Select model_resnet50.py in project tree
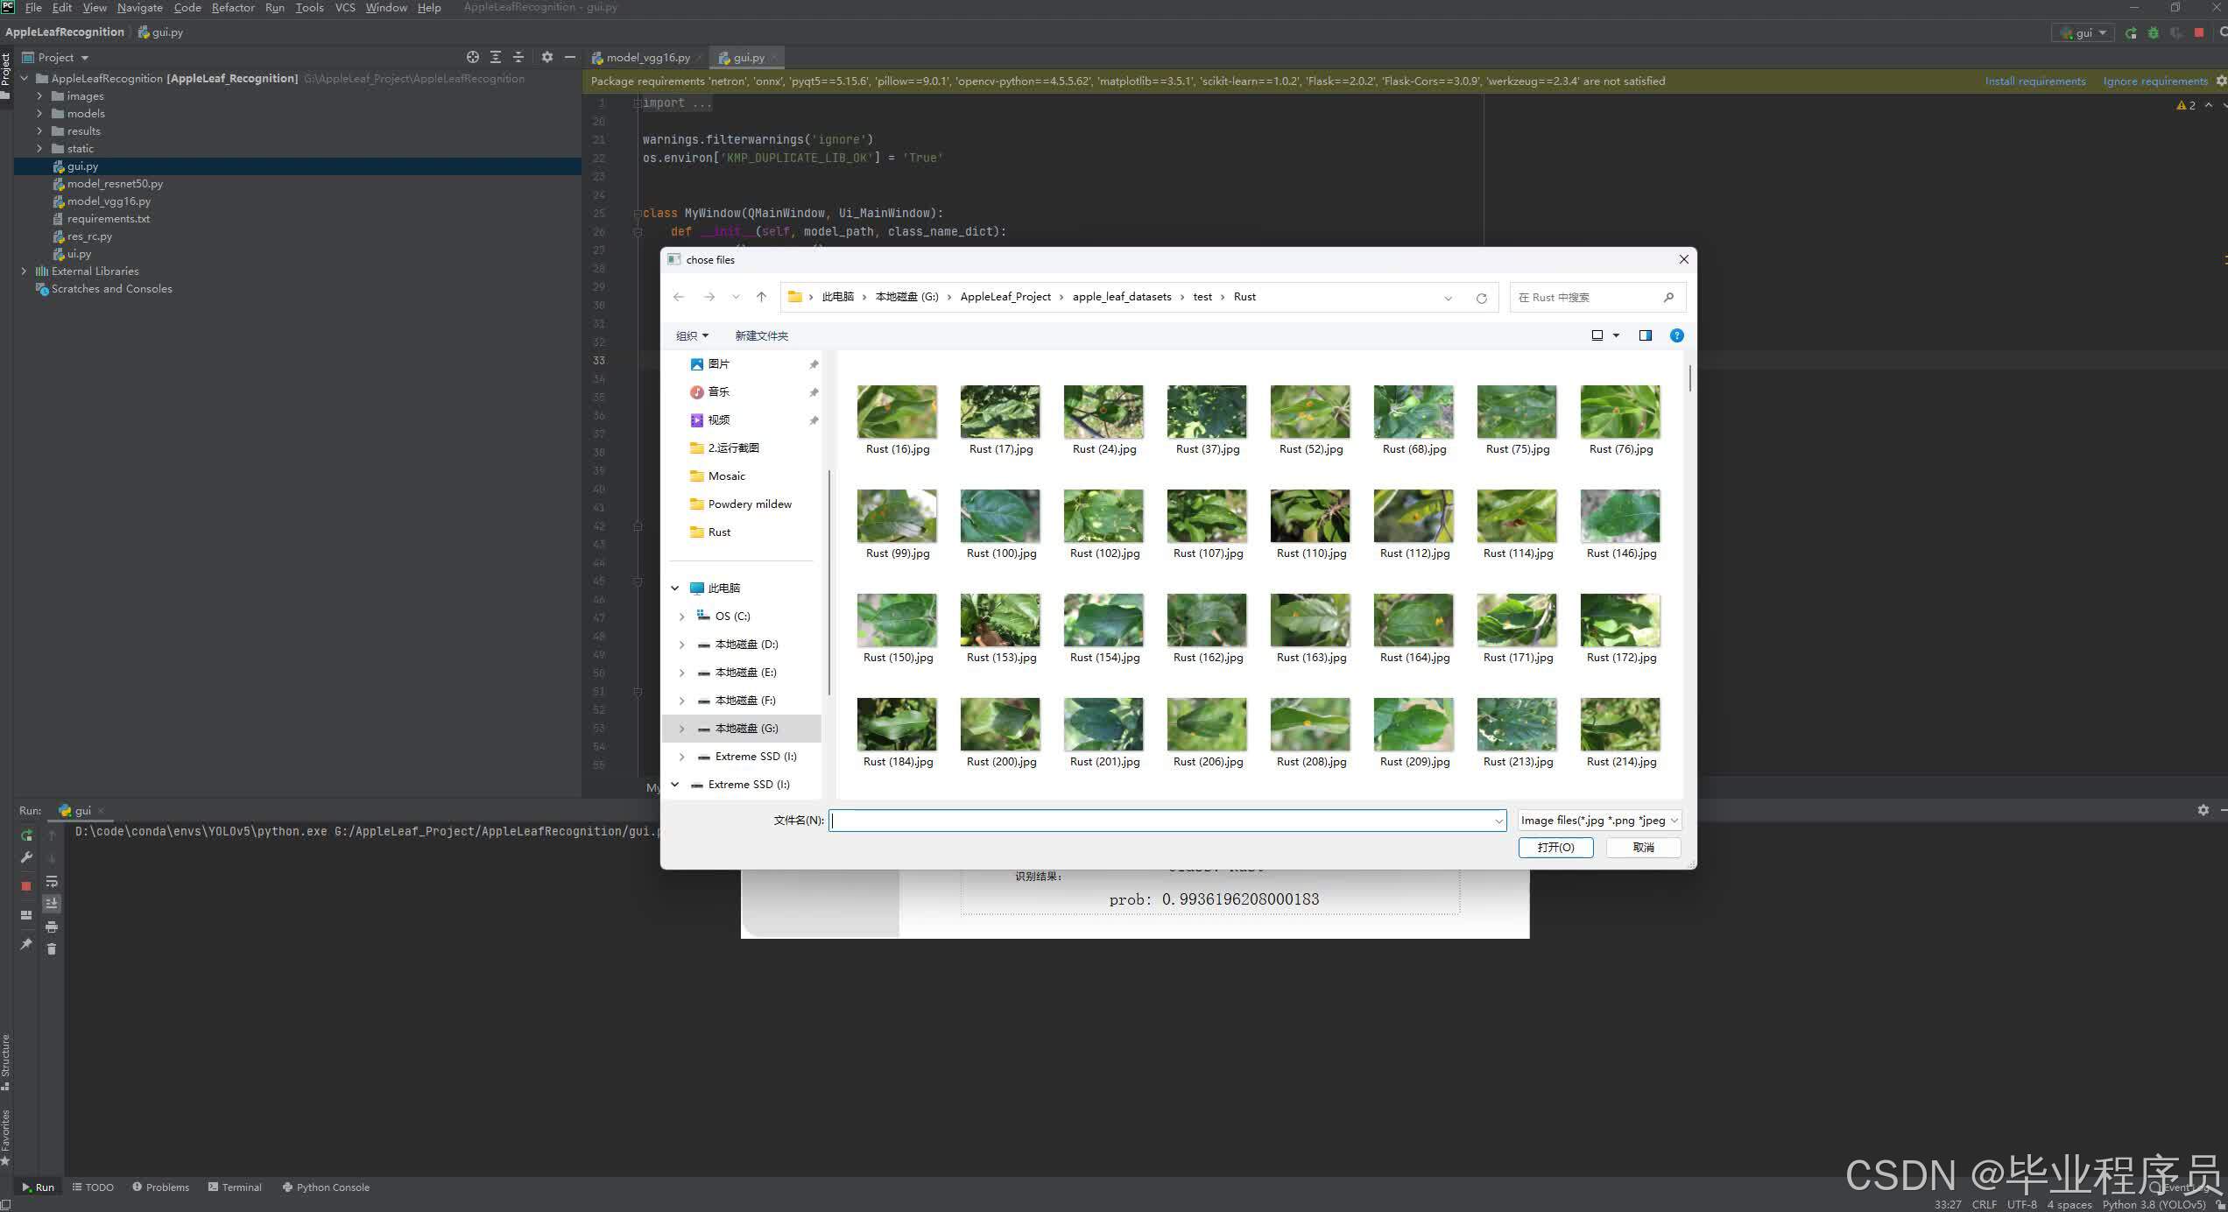The height and width of the screenshot is (1212, 2228). tap(115, 184)
